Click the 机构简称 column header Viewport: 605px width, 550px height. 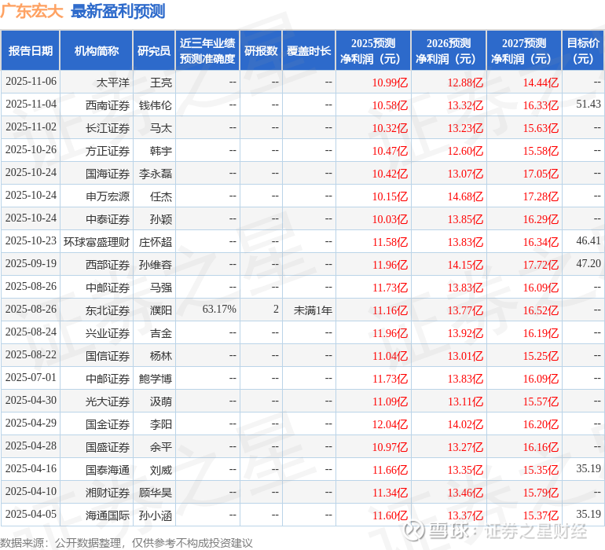[97, 50]
